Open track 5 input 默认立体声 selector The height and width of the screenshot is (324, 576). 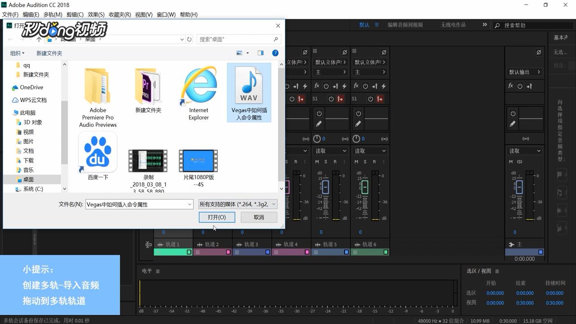pyautogui.click(x=331, y=62)
